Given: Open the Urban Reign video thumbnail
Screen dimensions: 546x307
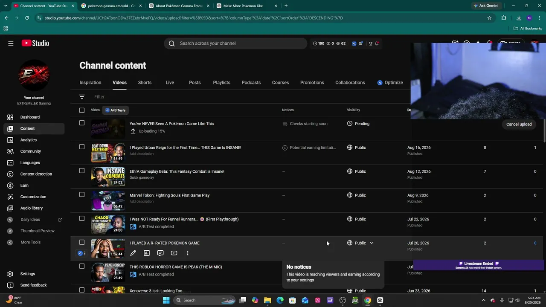Looking at the screenshot, I should (x=108, y=152).
